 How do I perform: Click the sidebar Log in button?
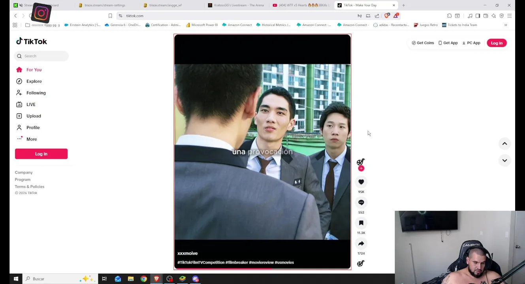(x=41, y=154)
